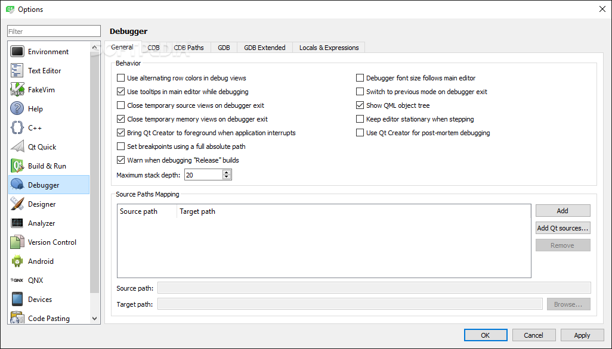The height and width of the screenshot is (349, 612).
Task: Select the C++ braces icon
Action: tap(17, 128)
